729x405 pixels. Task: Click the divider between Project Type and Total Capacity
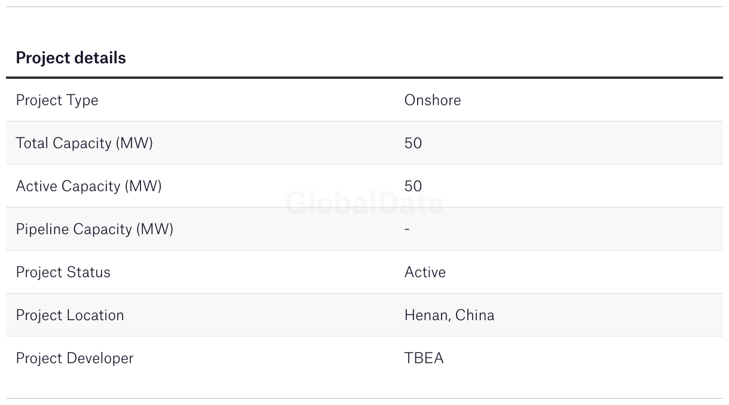pyautogui.click(x=364, y=121)
